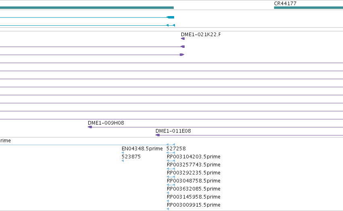The height and width of the screenshot is (211, 343).
Task: Click the RP003104203.5prime label
Action: tap(193, 157)
